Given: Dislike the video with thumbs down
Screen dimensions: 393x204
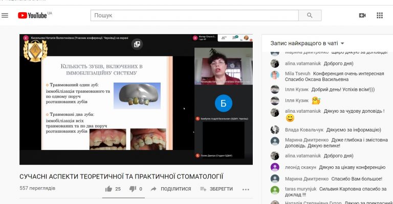Looking at the screenshot, I should pos(133,189).
